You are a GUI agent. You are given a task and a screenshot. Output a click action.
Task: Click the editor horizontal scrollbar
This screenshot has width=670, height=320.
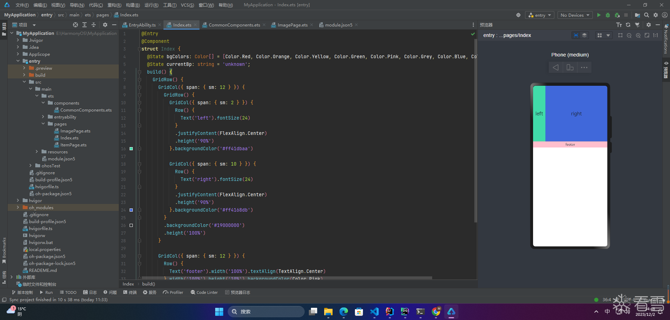pos(287,278)
